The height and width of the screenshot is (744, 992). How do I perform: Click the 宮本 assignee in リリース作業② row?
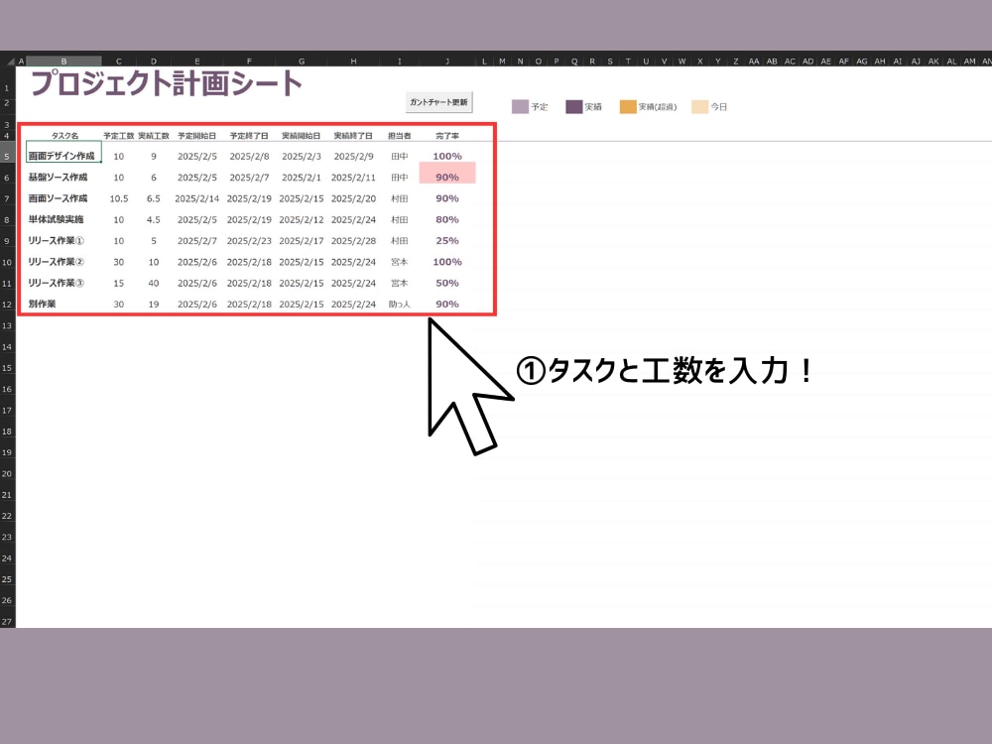coord(399,262)
